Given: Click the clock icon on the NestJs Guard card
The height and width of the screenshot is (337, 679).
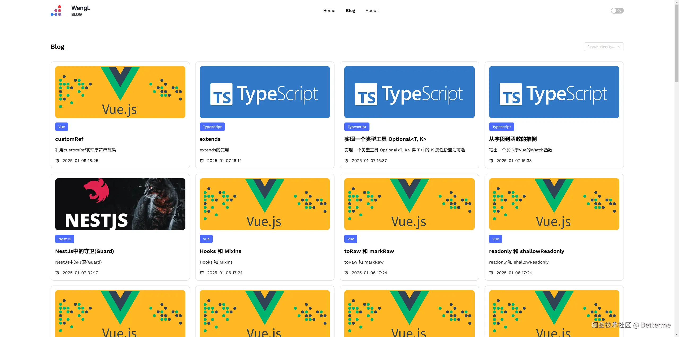Looking at the screenshot, I should 57,273.
